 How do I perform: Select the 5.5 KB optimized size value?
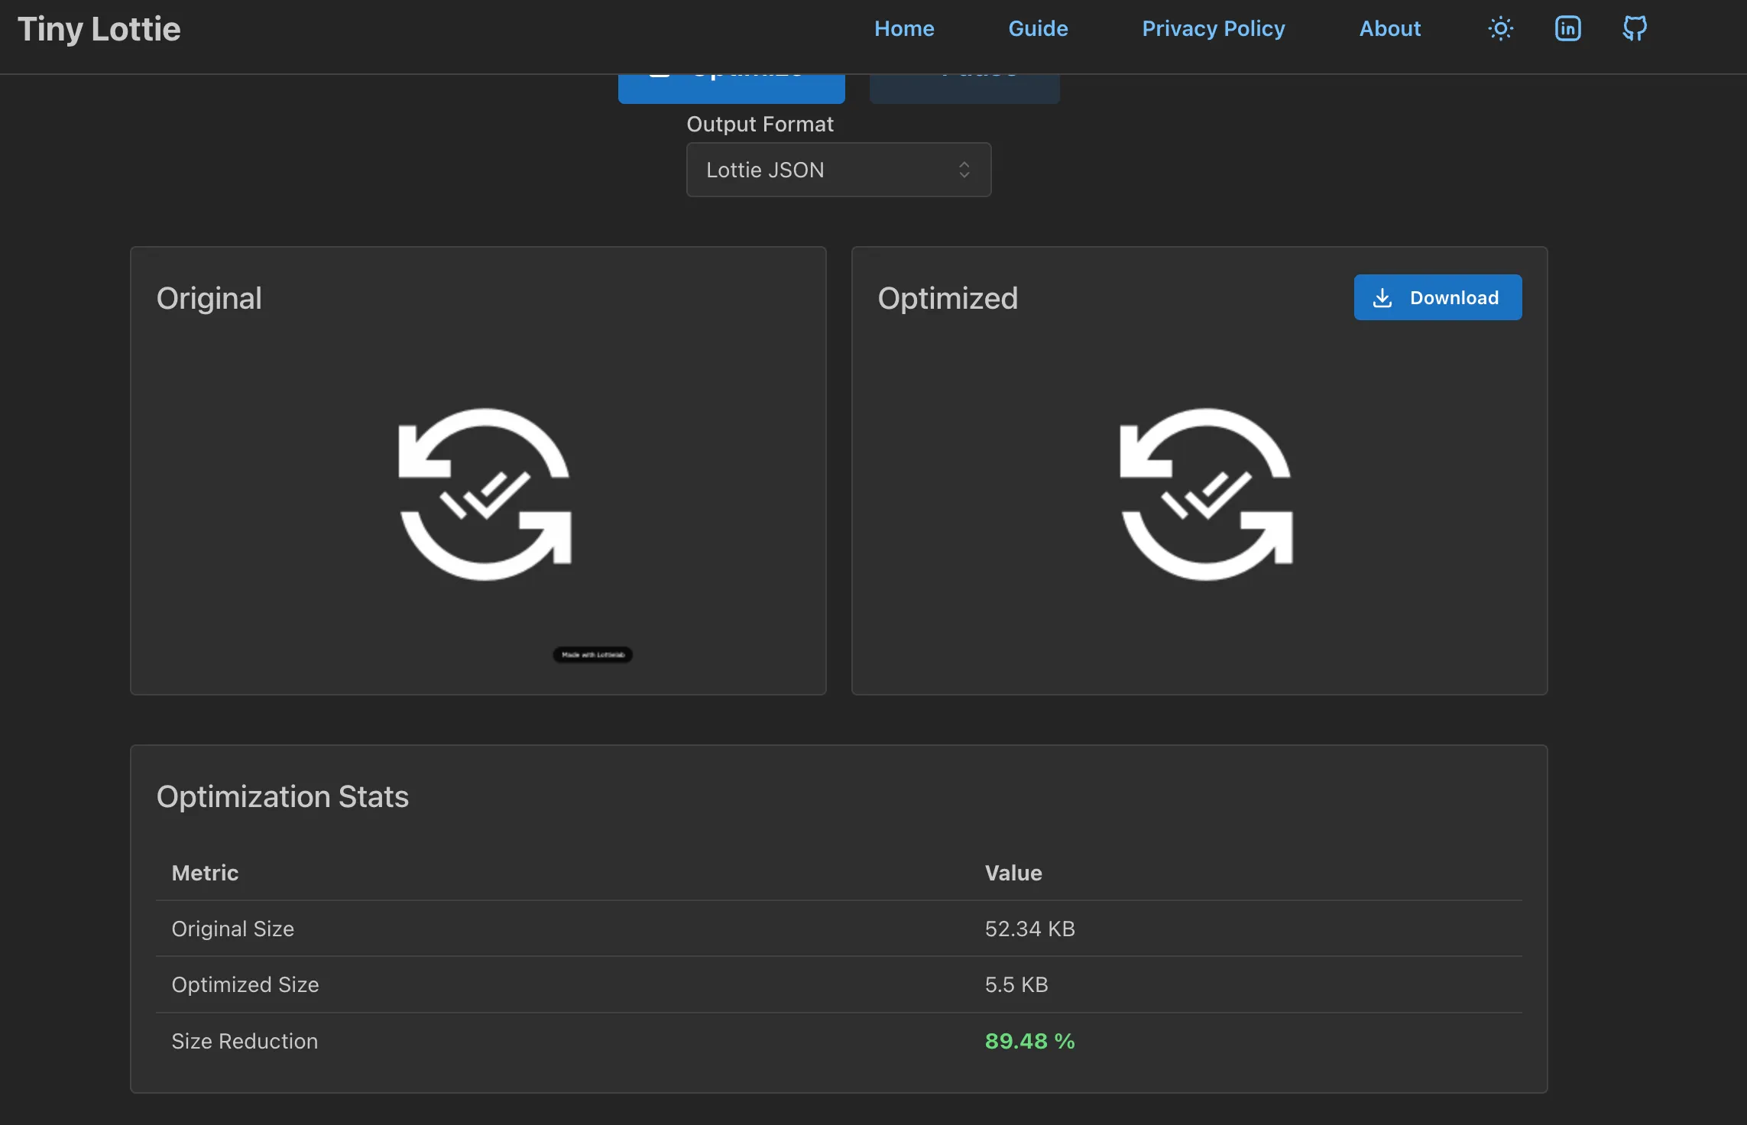click(x=1016, y=984)
